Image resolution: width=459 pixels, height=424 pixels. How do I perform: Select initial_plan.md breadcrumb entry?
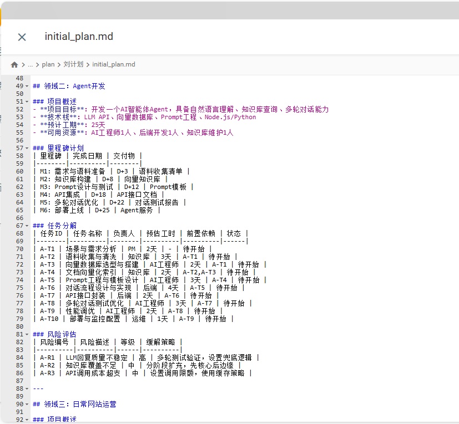click(x=114, y=65)
